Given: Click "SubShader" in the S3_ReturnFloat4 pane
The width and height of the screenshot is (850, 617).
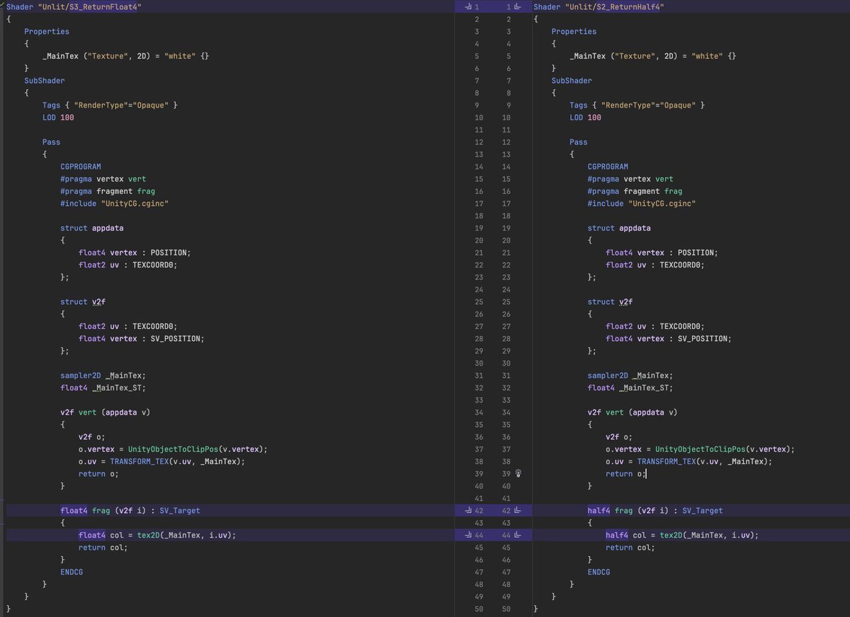Looking at the screenshot, I should [45, 81].
